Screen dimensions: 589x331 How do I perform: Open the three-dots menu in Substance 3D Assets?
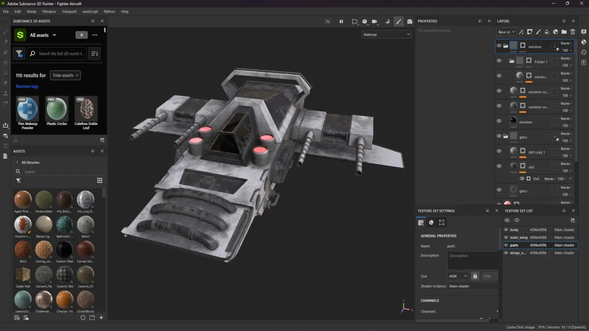pos(95,35)
